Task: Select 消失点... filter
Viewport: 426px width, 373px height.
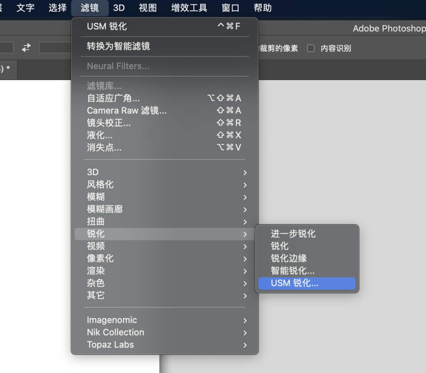Action: coord(164,147)
